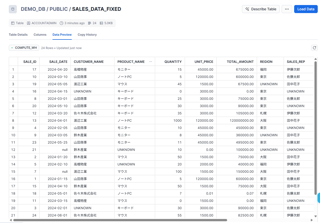320x223 pixels.
Task: Click the table's horizontal scrollbar thumb
Action: [x=120, y=220]
